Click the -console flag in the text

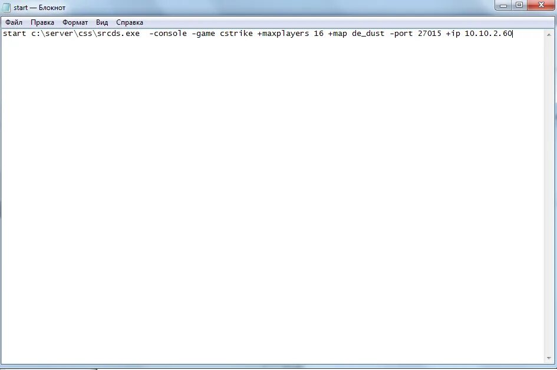click(x=168, y=34)
